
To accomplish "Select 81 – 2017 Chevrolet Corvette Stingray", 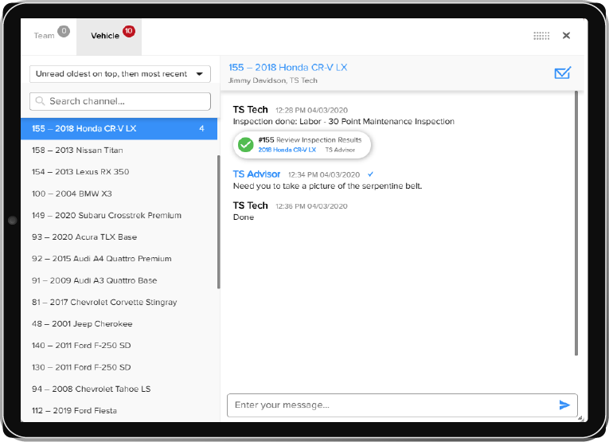I will pyautogui.click(x=104, y=303).
